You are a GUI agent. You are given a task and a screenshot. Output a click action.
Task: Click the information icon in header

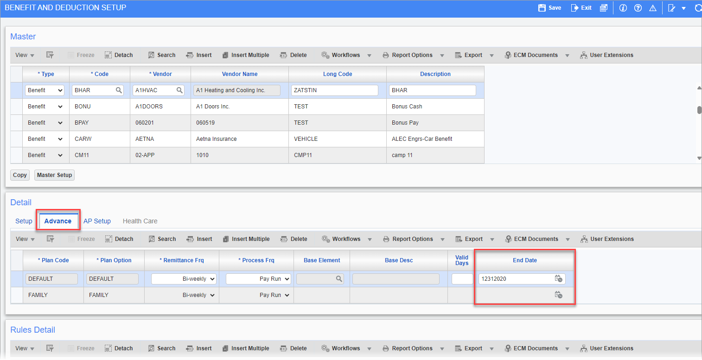(623, 8)
